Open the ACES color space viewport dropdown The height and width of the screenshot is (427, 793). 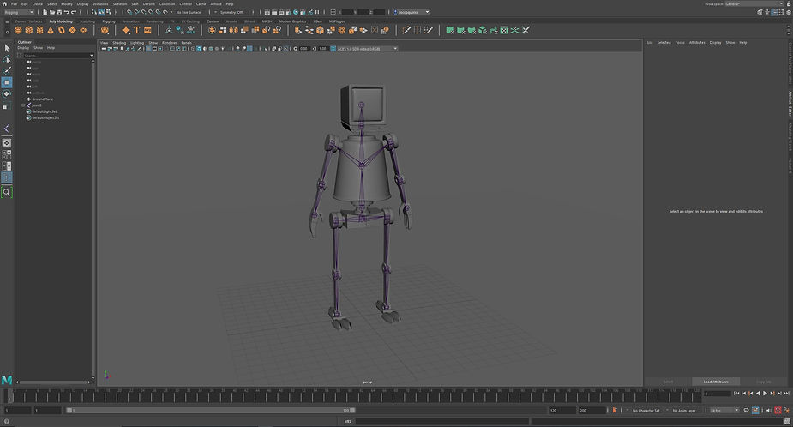click(367, 49)
